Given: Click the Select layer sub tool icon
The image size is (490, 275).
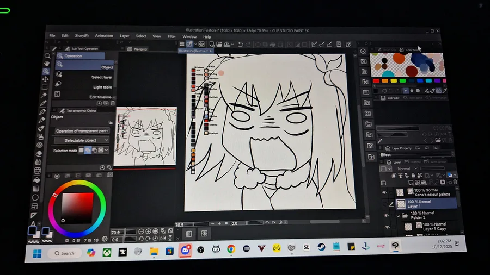Looking at the screenshot, I should [x=59, y=74].
